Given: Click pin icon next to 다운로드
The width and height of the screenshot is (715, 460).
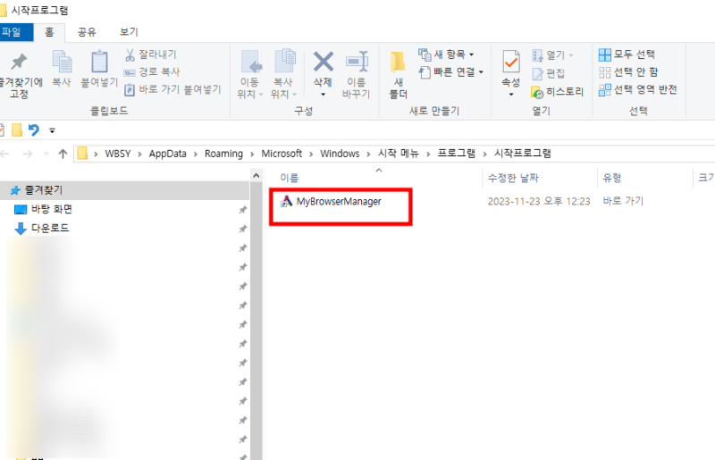Looking at the screenshot, I should [242, 229].
